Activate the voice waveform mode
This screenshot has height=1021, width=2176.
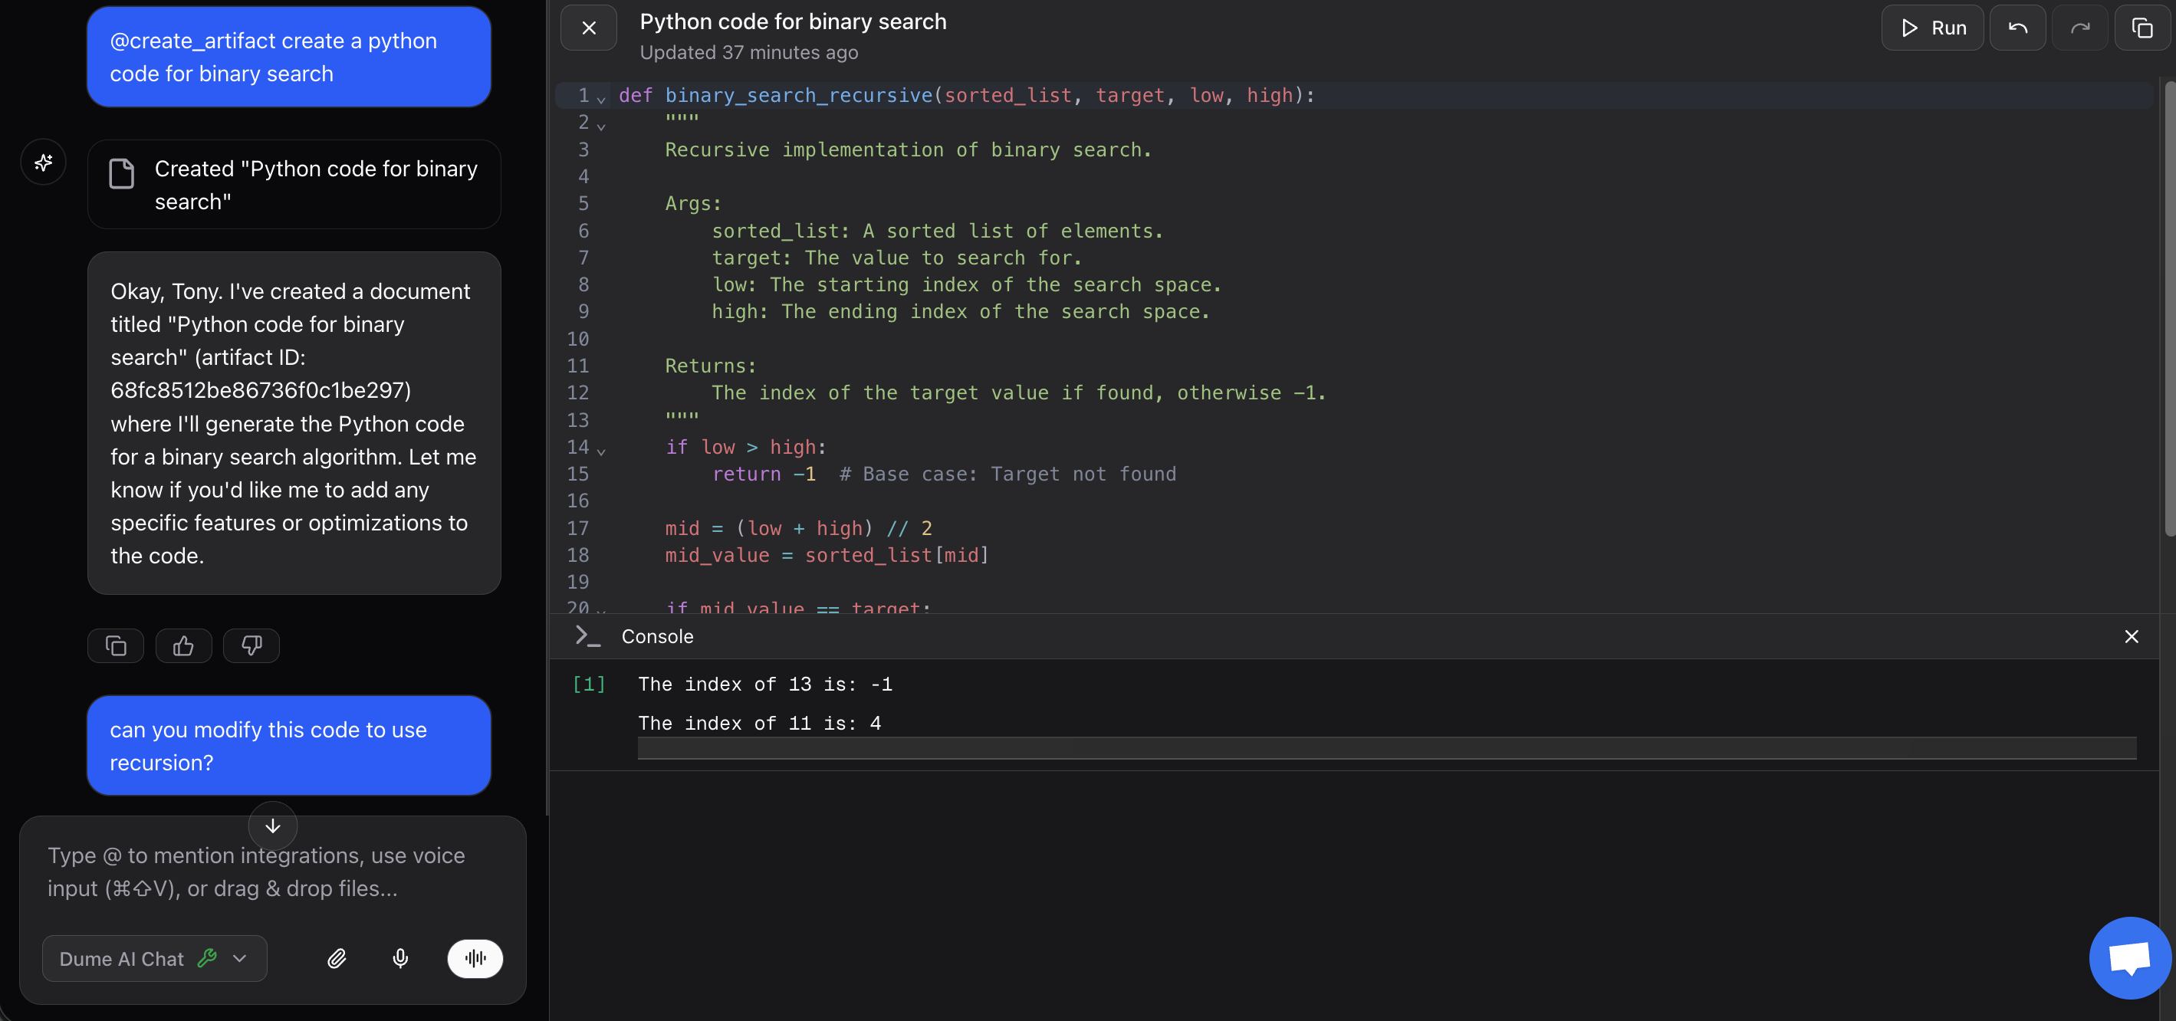pyautogui.click(x=474, y=958)
